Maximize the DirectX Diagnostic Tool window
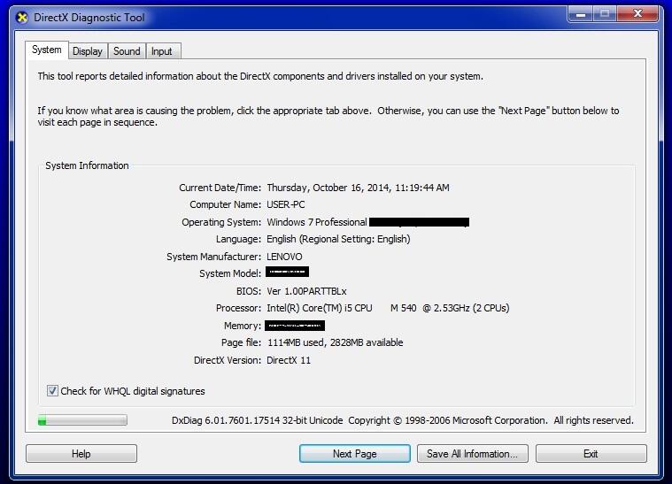Image resolution: width=672 pixels, height=484 pixels. click(605, 14)
